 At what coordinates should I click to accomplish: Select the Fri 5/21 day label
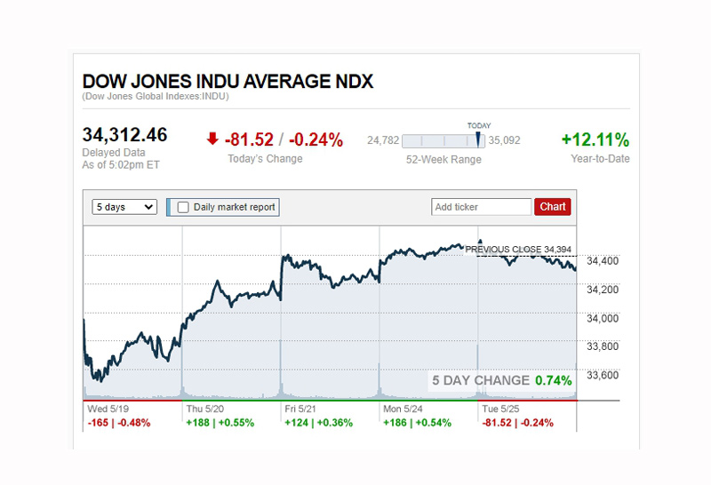click(x=300, y=409)
